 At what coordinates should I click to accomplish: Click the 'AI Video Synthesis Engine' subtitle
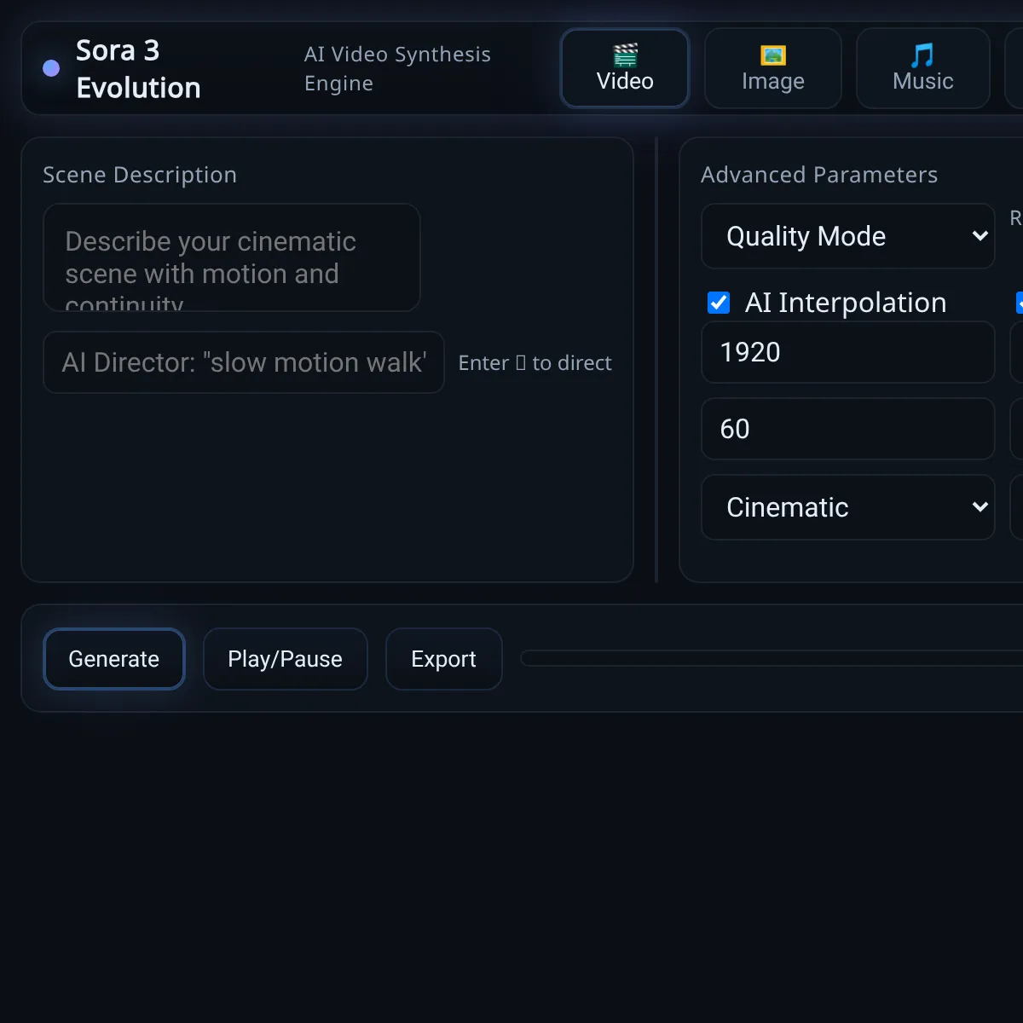[397, 69]
